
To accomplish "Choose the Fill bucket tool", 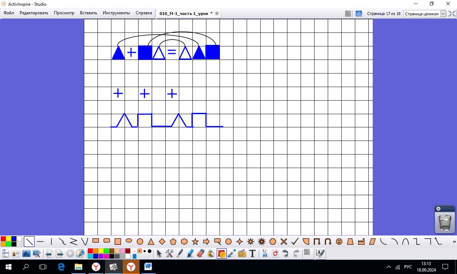I will (211, 253).
